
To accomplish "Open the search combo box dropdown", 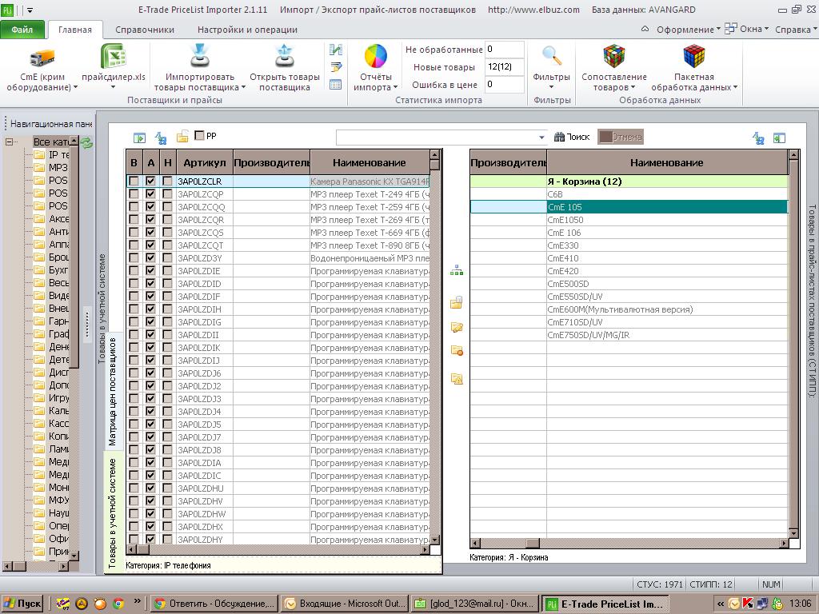I will point(541,138).
